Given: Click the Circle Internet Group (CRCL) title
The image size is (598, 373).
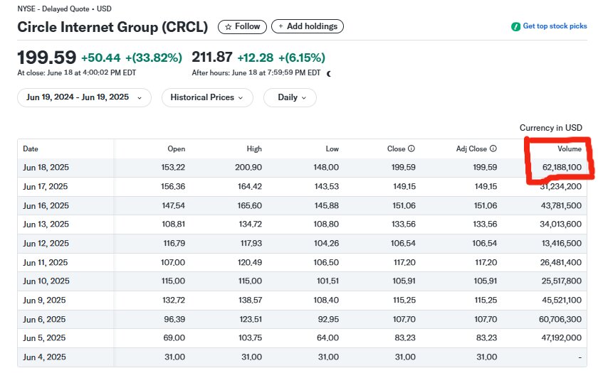Looking at the screenshot, I should (112, 27).
